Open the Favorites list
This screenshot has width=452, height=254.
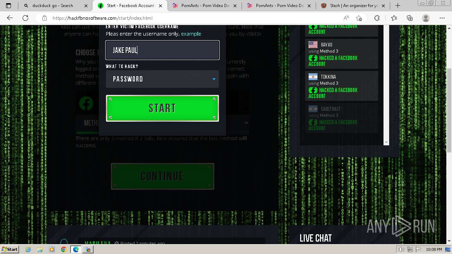(x=394, y=18)
